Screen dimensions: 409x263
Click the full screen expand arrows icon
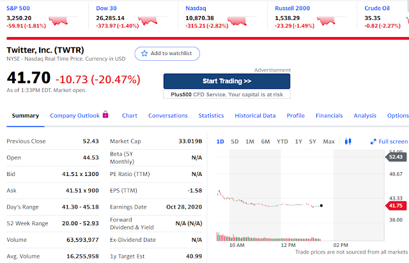tap(373, 141)
